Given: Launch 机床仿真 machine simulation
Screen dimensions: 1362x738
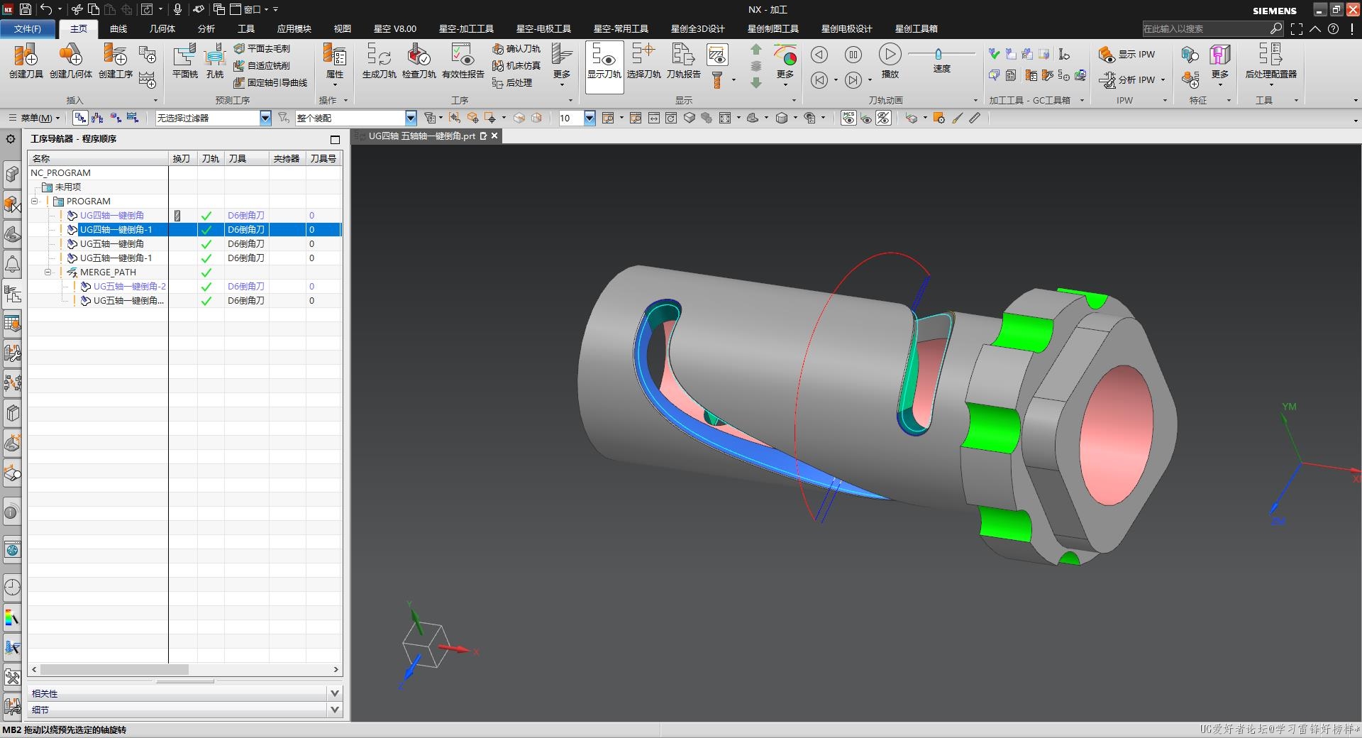Looking at the screenshot, I should 516,65.
